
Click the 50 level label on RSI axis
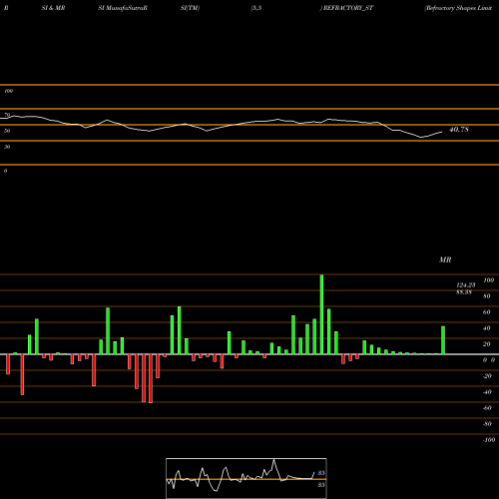coord(7,131)
